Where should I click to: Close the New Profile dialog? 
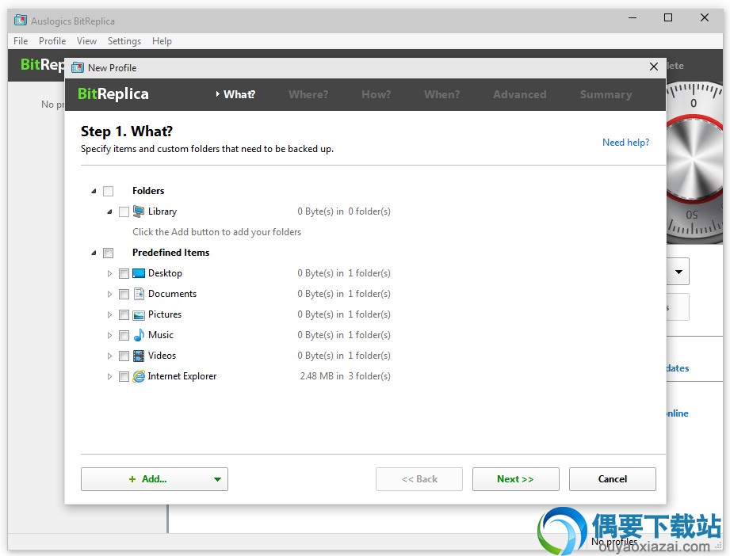(654, 67)
